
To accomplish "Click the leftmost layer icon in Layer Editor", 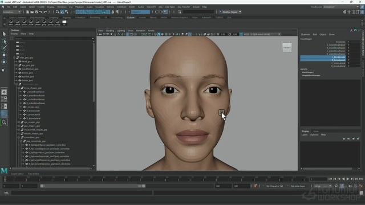I will coord(344,139).
